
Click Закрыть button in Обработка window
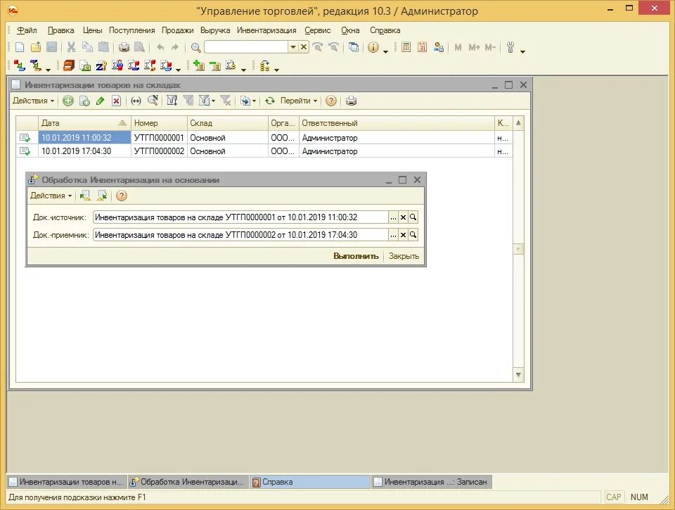pyautogui.click(x=404, y=256)
